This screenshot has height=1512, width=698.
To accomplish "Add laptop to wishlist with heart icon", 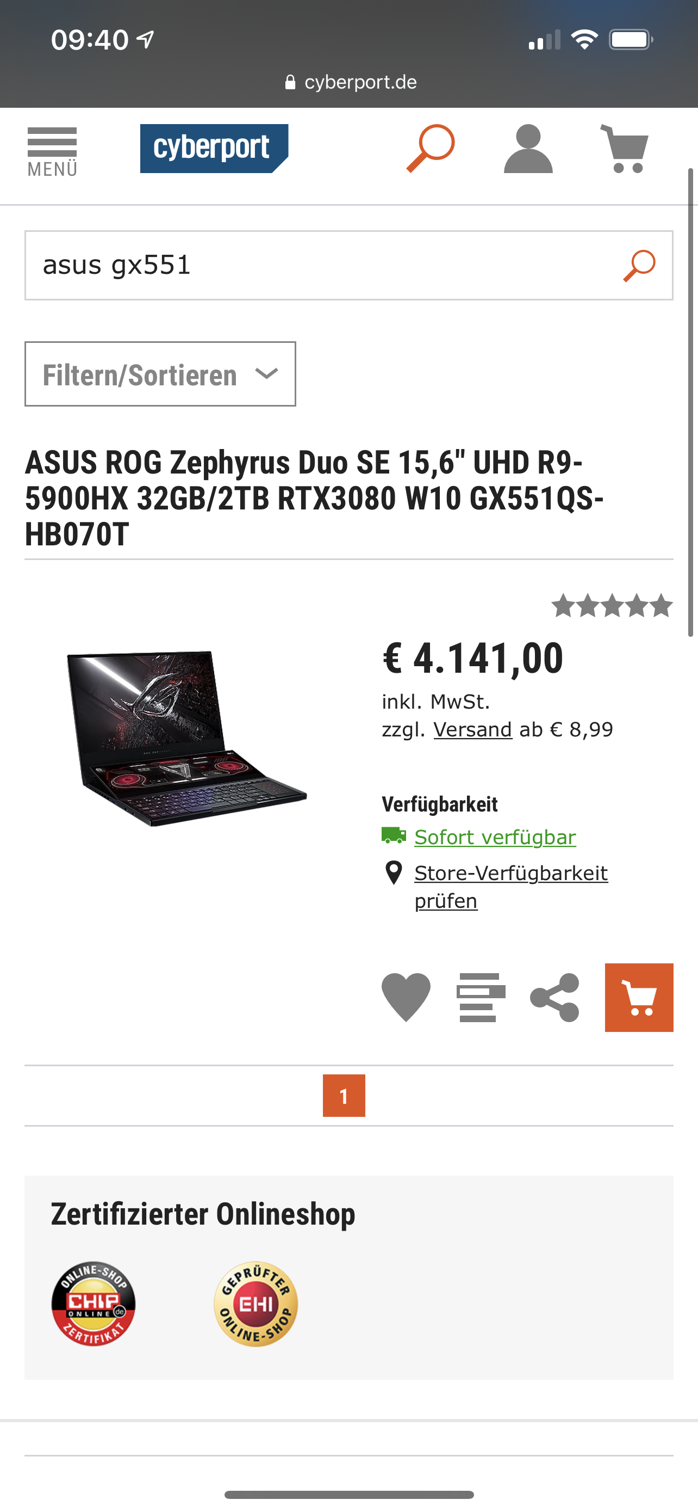I will tap(406, 997).
